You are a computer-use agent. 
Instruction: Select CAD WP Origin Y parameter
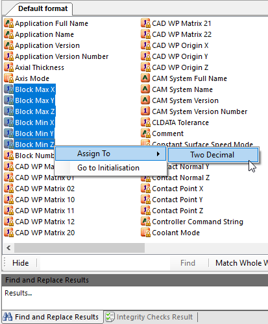pos(180,56)
